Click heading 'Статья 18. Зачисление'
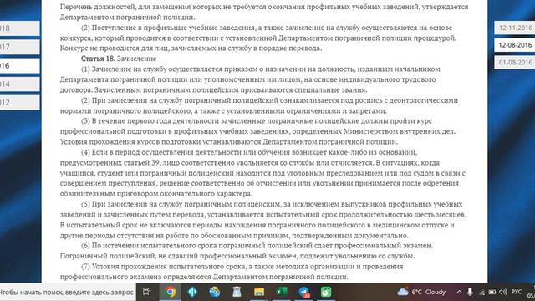This screenshot has width=535, height=301. pyautogui.click(x=119, y=59)
